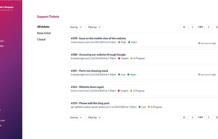Open the top Sort by dropdown

(76, 27)
